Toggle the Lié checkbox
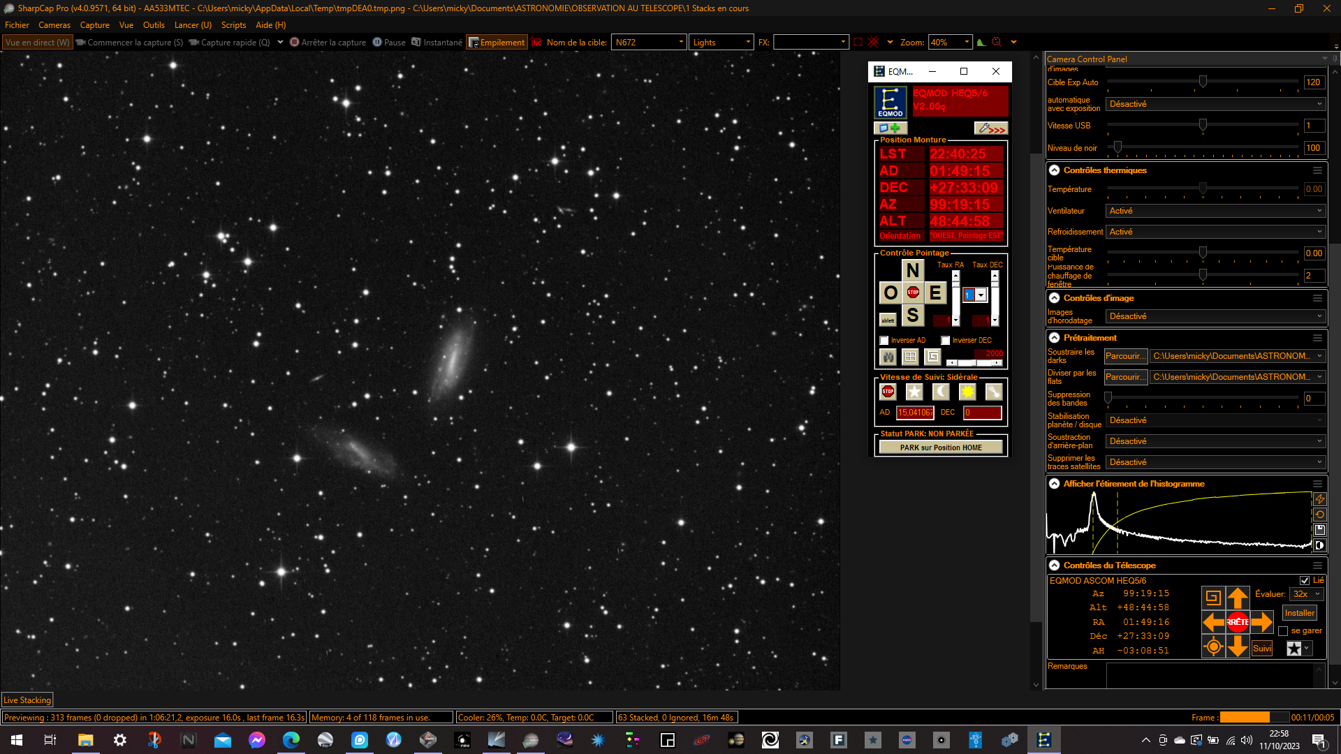Image resolution: width=1341 pixels, height=754 pixels. pyautogui.click(x=1305, y=581)
